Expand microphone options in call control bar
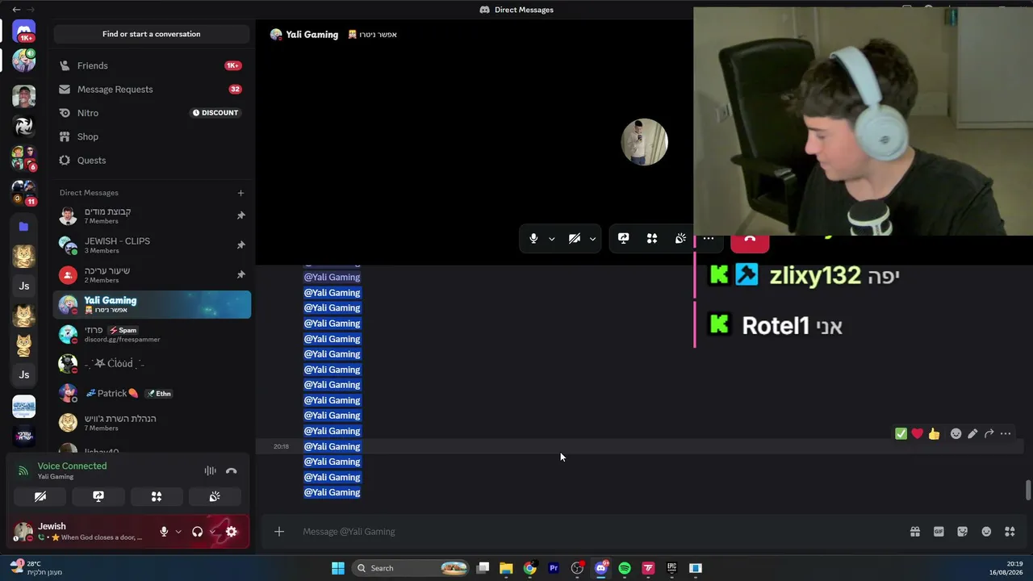1033x581 pixels. tap(552, 239)
